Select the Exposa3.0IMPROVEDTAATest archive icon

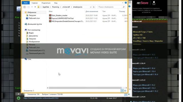tap(50, 18)
